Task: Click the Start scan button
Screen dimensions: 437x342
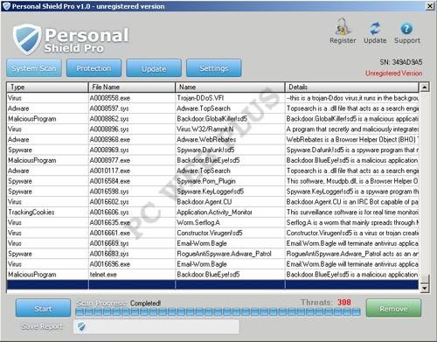Action: click(43, 308)
